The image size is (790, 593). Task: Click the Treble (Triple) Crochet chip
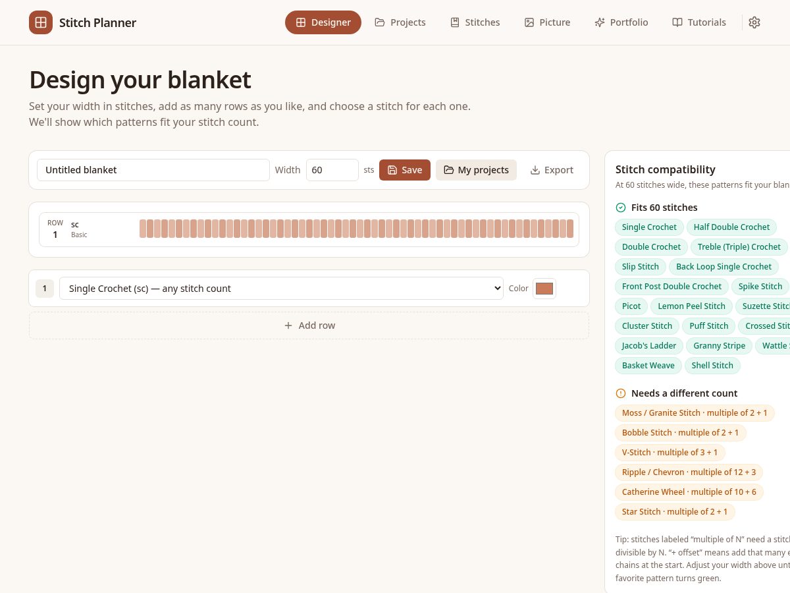tap(739, 247)
